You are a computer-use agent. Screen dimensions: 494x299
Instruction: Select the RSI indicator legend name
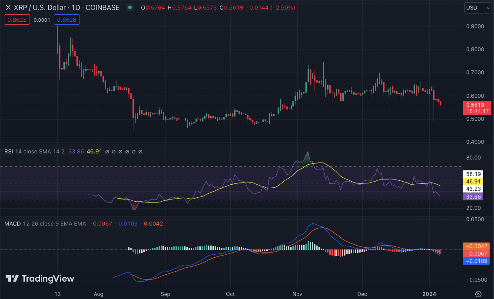[8, 151]
